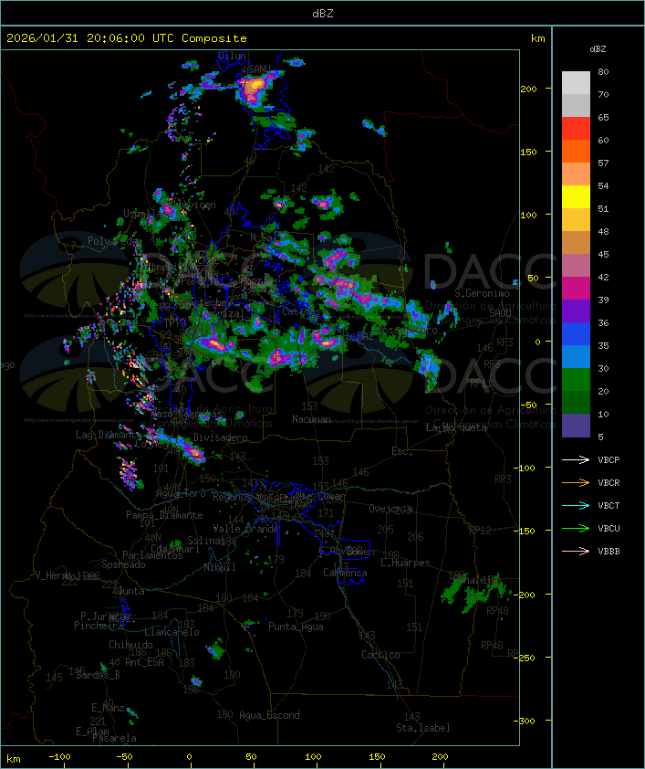
Task: Click the green 20-30 dBZ legend swatch
Action: (x=576, y=380)
